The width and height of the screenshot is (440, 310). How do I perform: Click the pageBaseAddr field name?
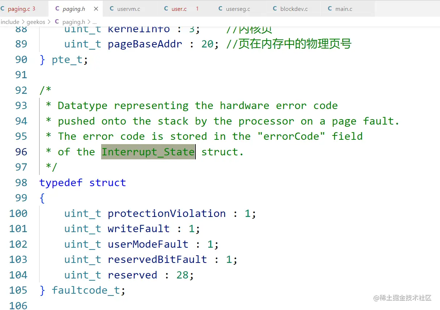coord(145,44)
